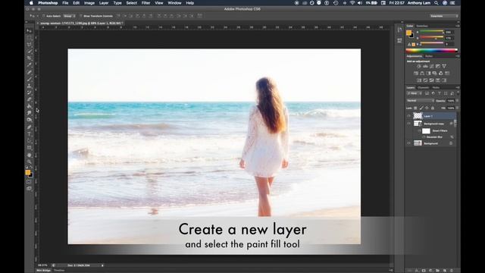Switch to the Channels tab
The image size is (485, 273).
tap(423, 88)
